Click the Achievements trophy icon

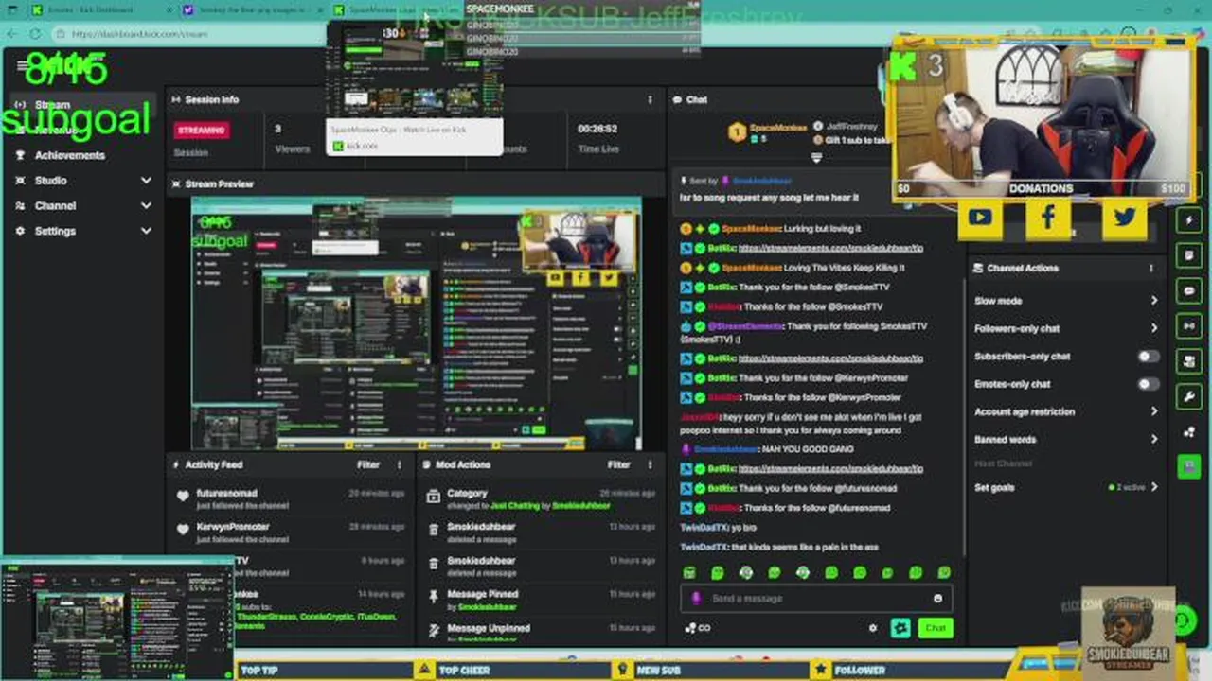pos(21,155)
